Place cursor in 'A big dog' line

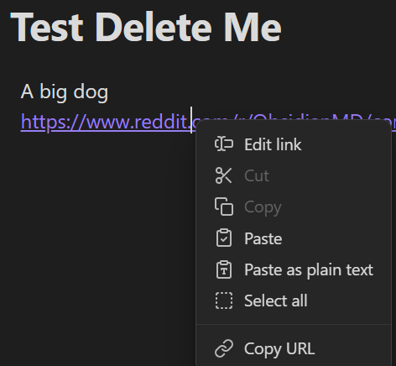pyautogui.click(x=65, y=91)
